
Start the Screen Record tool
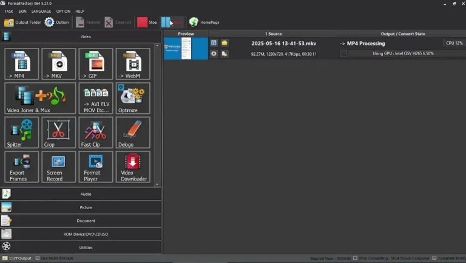click(x=59, y=167)
